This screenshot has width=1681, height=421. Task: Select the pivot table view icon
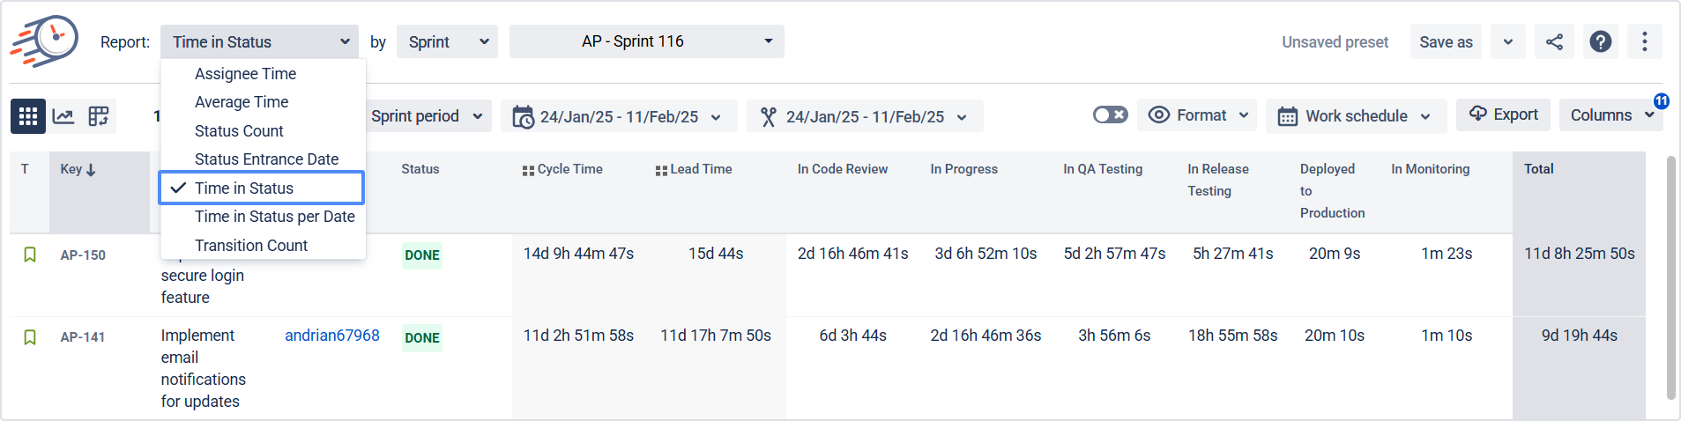coord(99,116)
